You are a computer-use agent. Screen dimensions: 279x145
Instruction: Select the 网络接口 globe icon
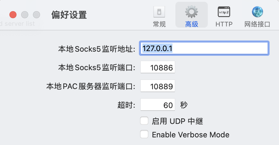click(x=257, y=12)
